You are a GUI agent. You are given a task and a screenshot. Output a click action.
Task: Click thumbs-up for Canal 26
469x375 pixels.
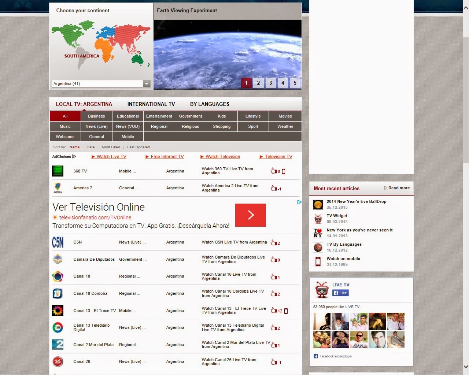coord(273,362)
